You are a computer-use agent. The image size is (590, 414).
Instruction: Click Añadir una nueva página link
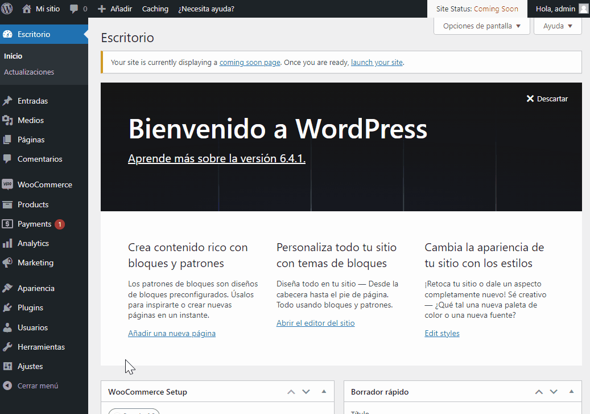click(x=172, y=333)
